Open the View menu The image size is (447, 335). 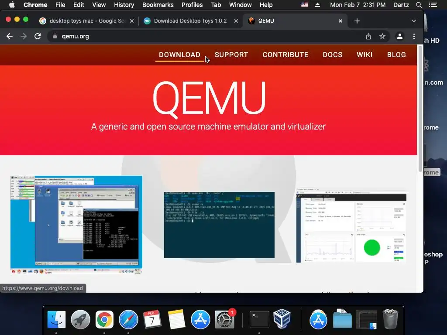click(x=99, y=5)
